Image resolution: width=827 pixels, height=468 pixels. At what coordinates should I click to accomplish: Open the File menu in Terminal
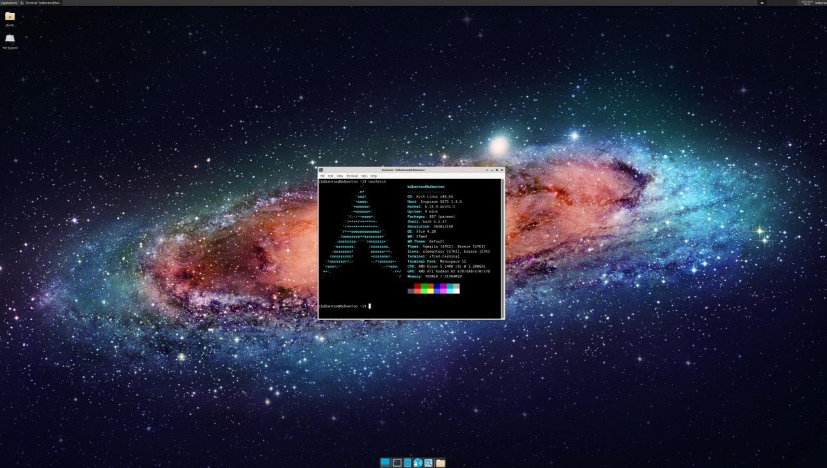click(x=322, y=176)
